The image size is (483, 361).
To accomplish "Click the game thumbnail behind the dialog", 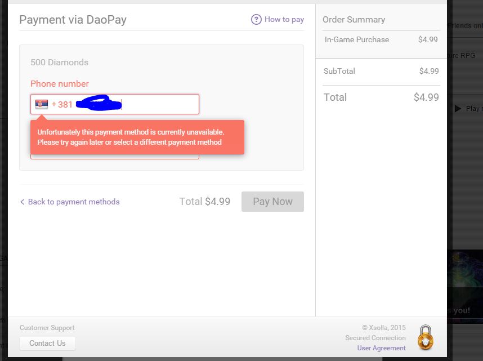I will (465, 286).
